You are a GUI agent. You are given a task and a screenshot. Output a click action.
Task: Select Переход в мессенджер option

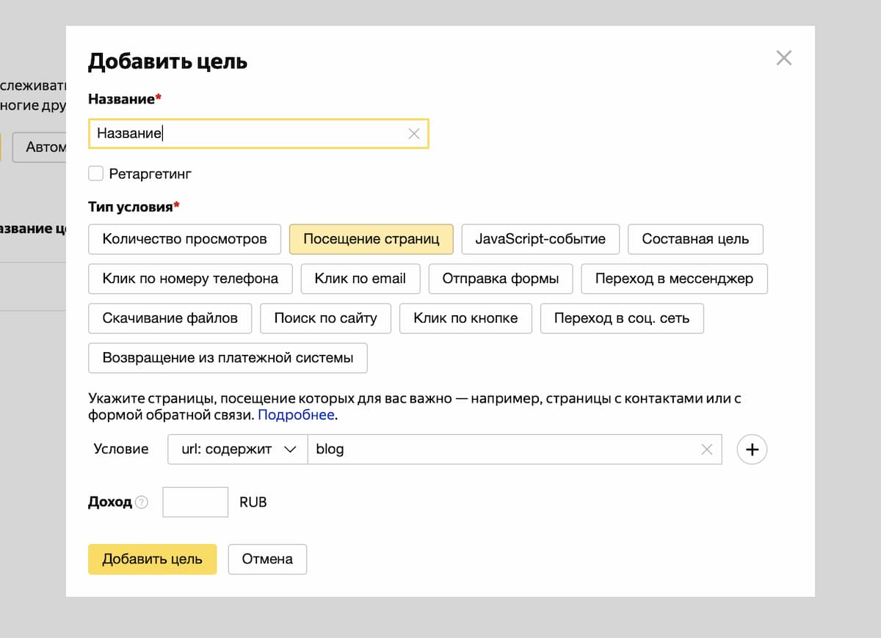click(x=674, y=279)
